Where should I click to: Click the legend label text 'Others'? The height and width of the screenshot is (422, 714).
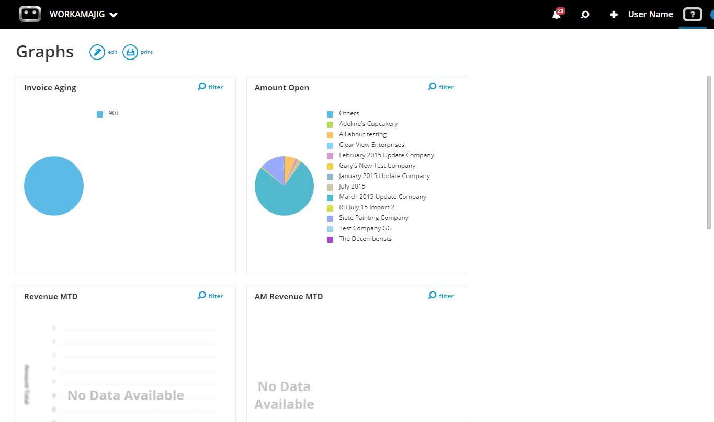(x=349, y=113)
